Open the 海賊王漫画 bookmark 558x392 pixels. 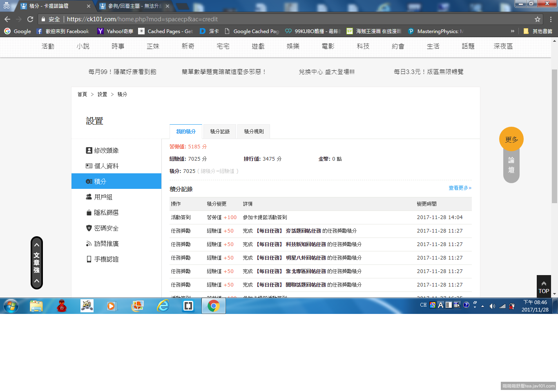pyautogui.click(x=374, y=31)
